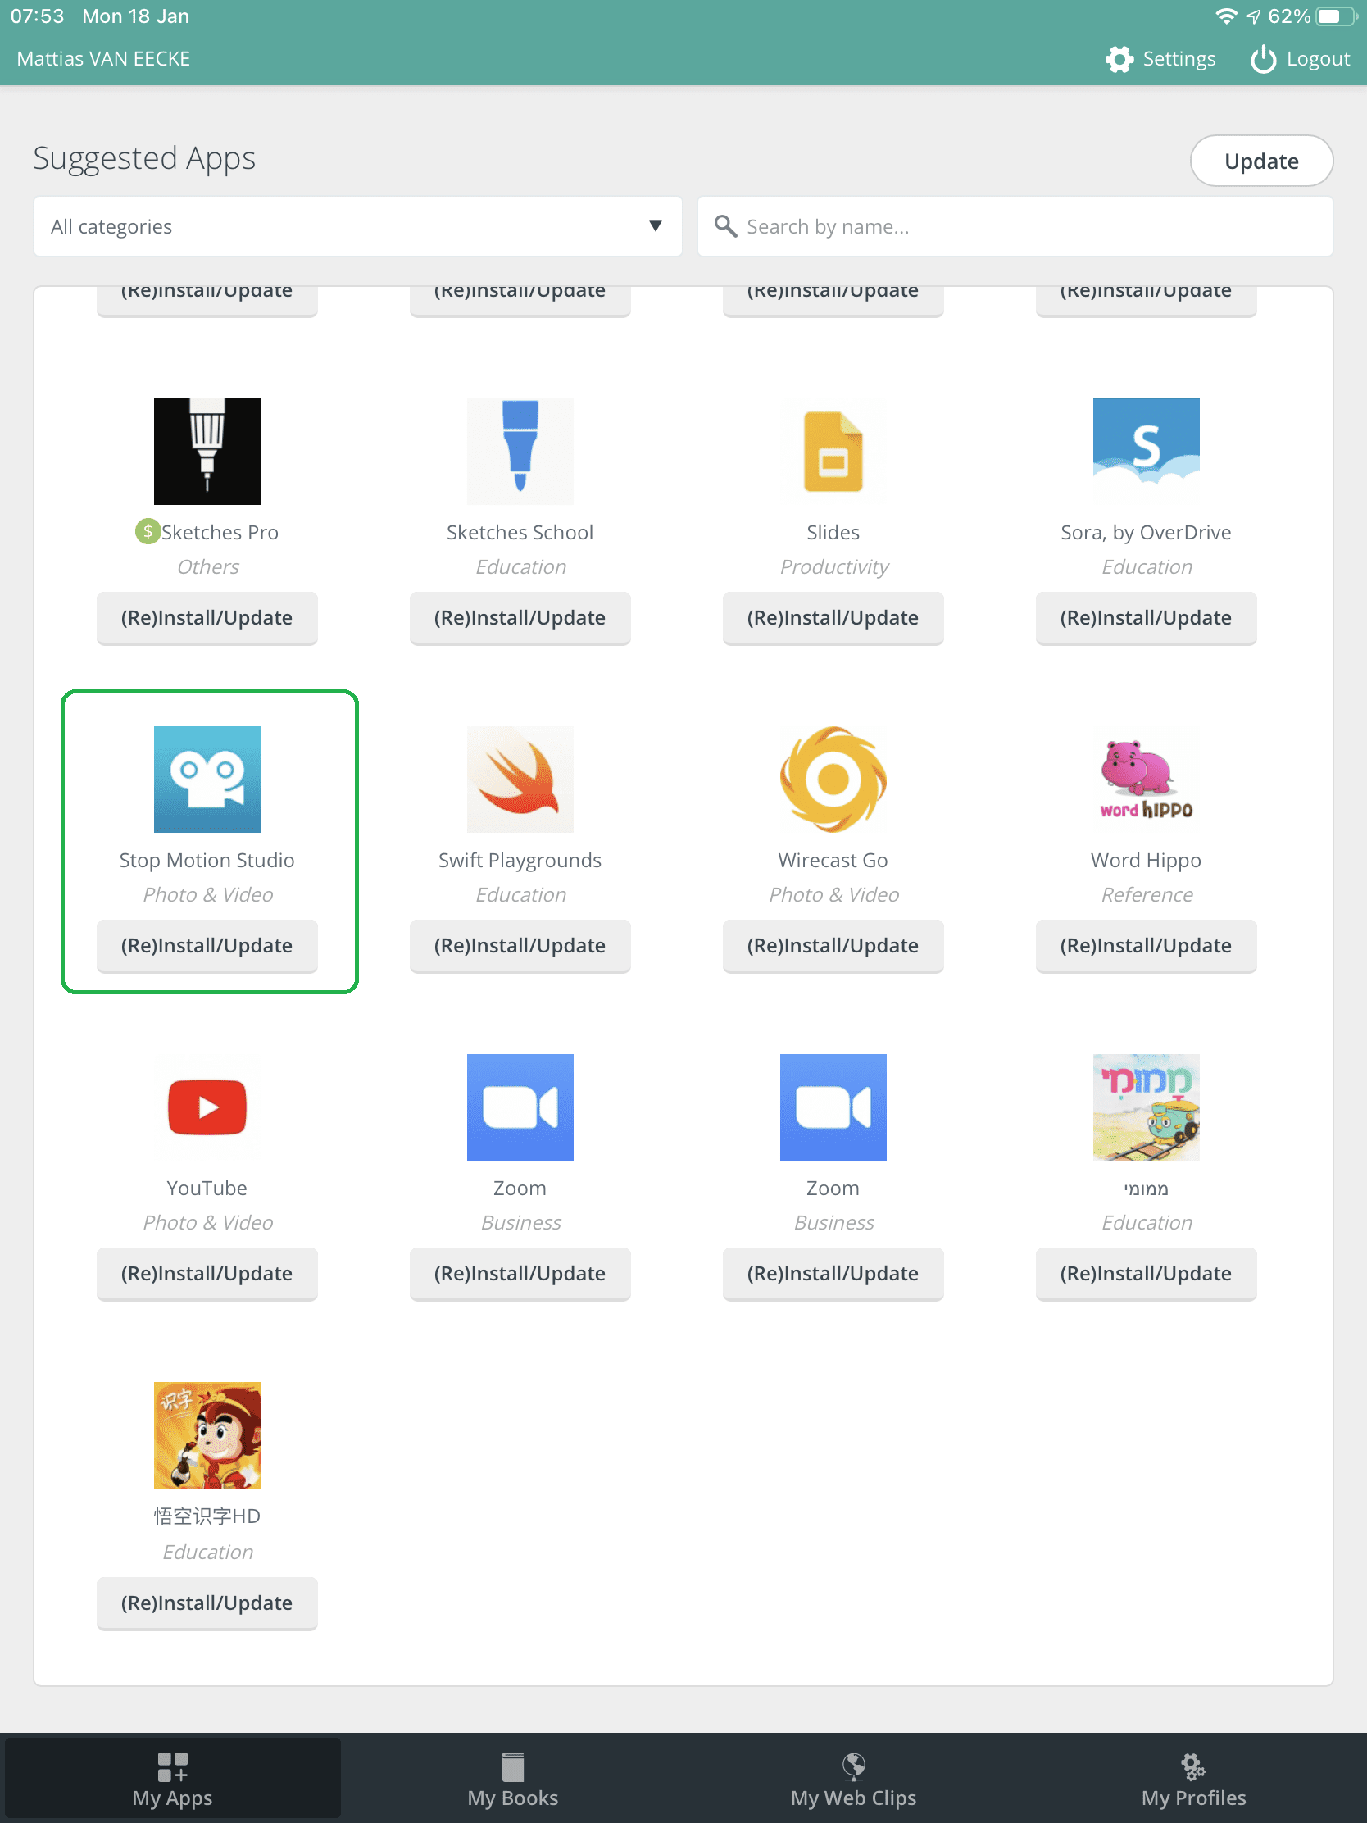The width and height of the screenshot is (1367, 1823).
Task: Click the 悟空识字HD app icon
Action: pyautogui.click(x=207, y=1434)
